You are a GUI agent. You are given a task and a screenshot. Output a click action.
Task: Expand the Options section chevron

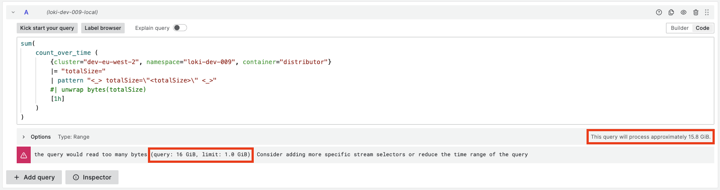pos(24,137)
